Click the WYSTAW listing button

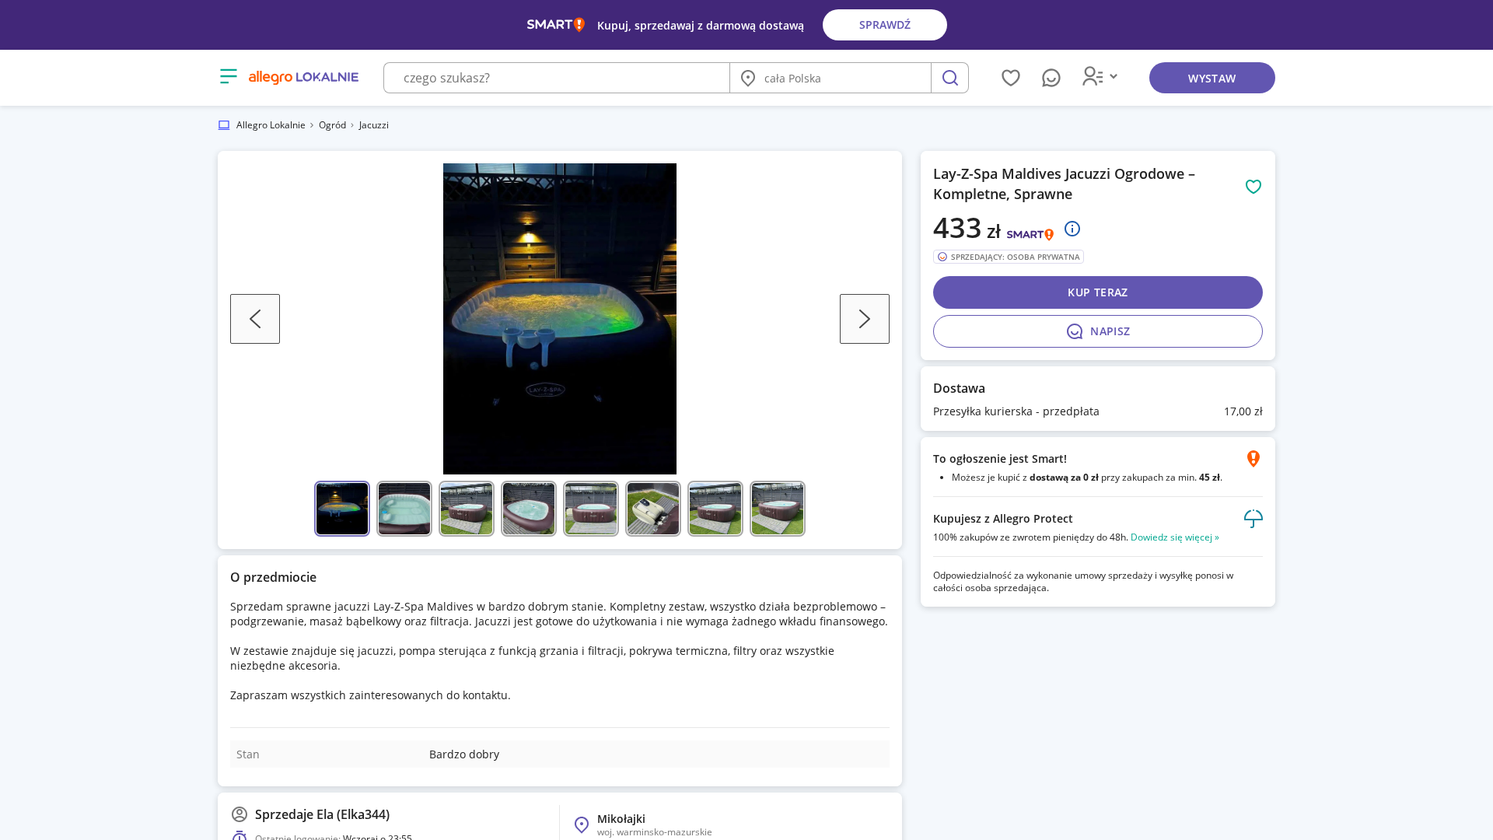(x=1212, y=78)
